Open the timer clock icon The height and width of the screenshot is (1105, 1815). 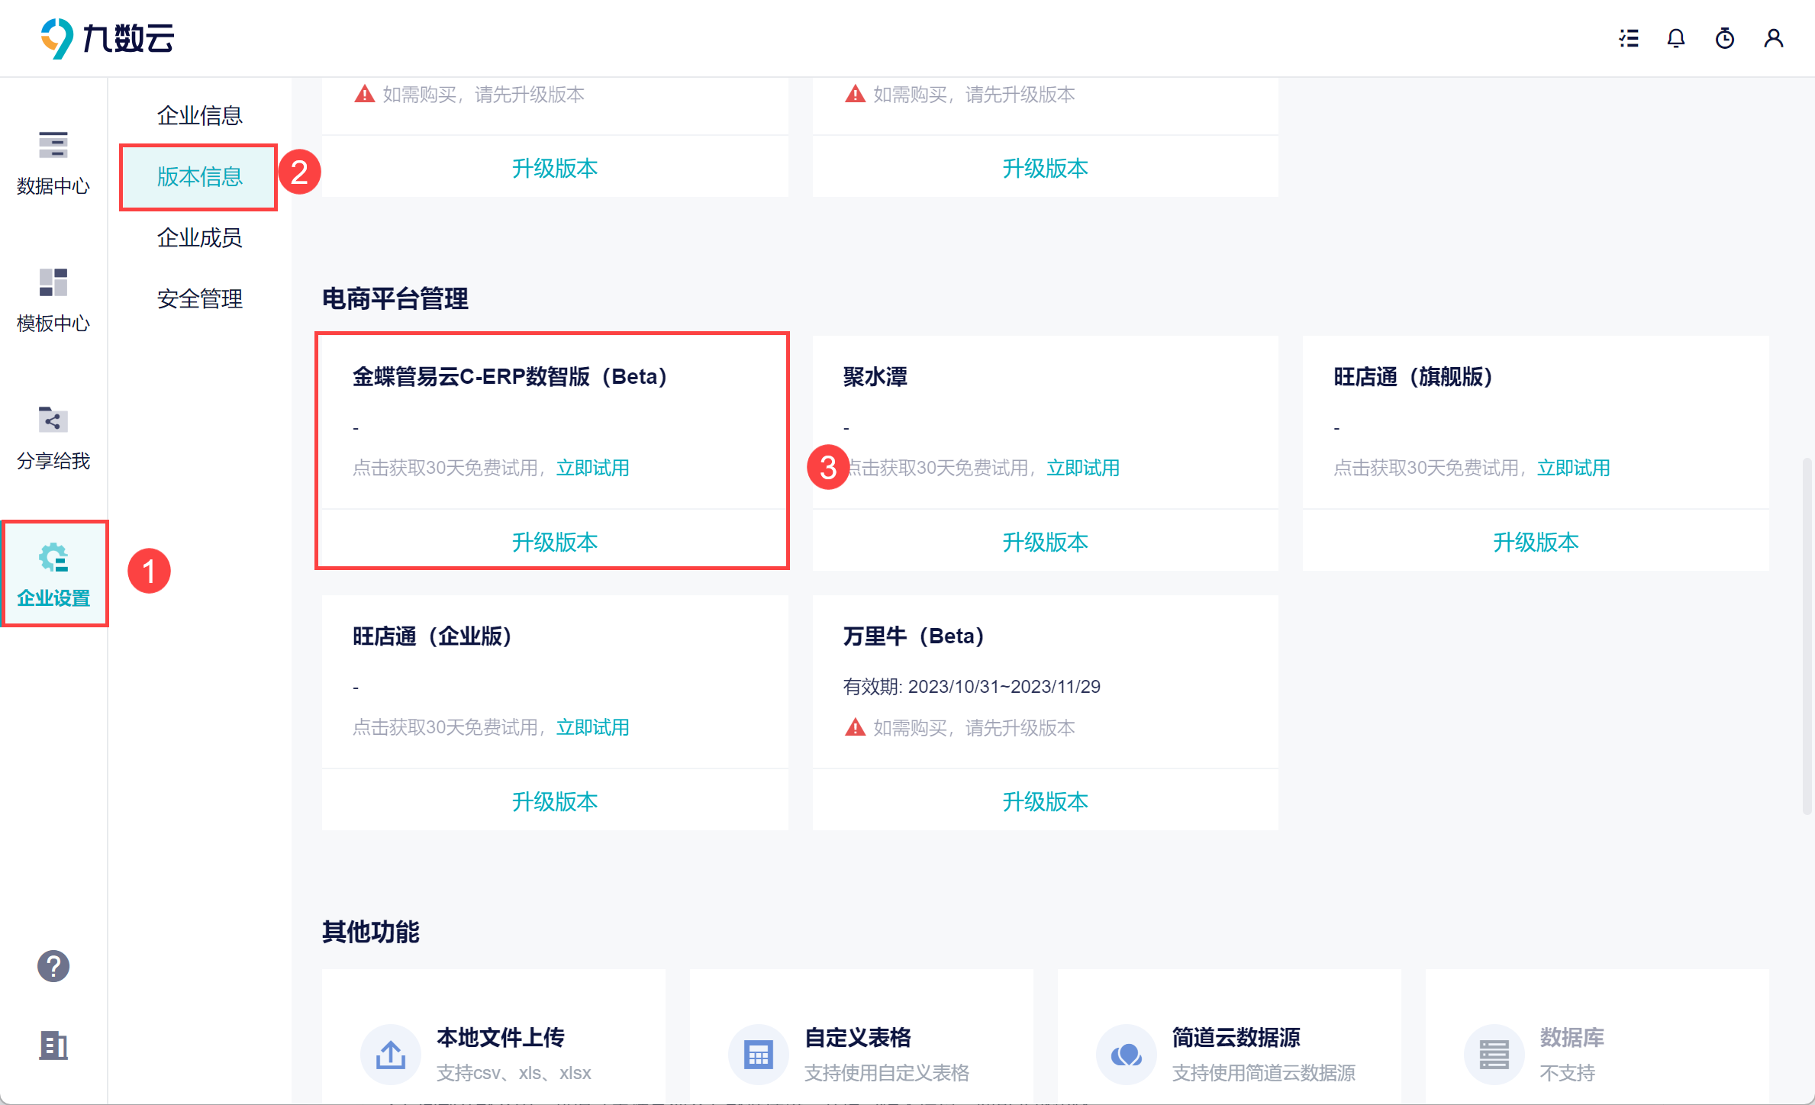pos(1725,38)
